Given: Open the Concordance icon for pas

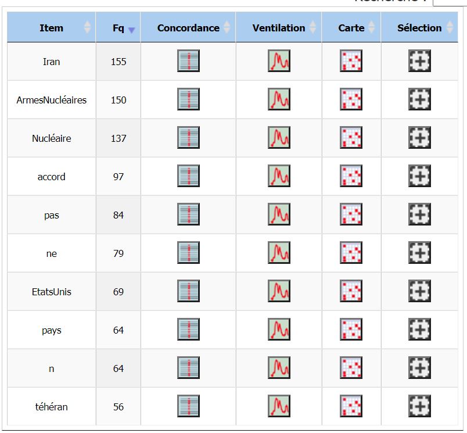Looking at the screenshot, I should (x=188, y=214).
